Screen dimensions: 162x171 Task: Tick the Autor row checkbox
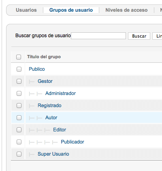coord(19,118)
